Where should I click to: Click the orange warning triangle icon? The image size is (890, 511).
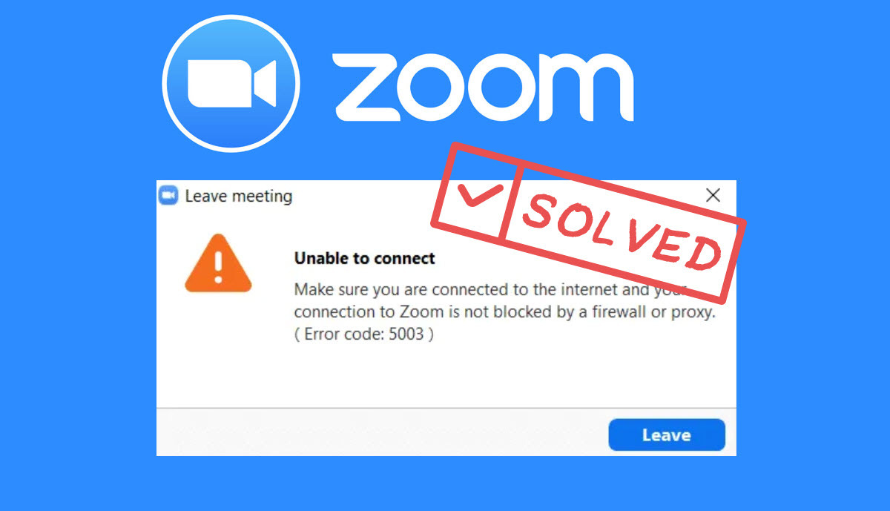tap(217, 263)
